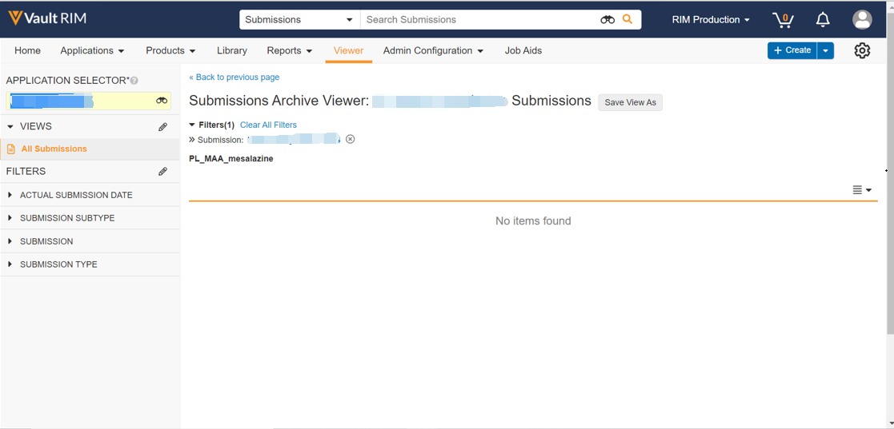This screenshot has height=429, width=894.
Task: Click the Save View As button
Action: tap(630, 102)
